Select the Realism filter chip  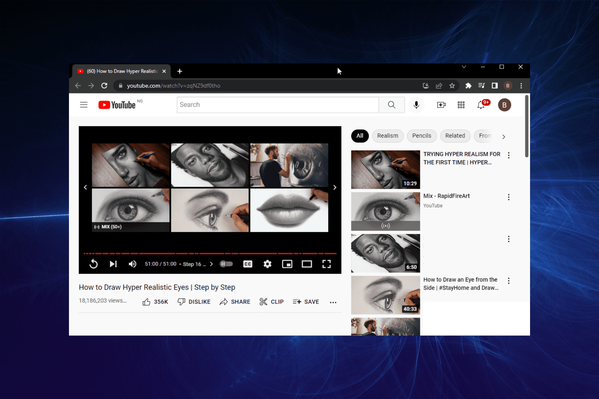coord(387,136)
